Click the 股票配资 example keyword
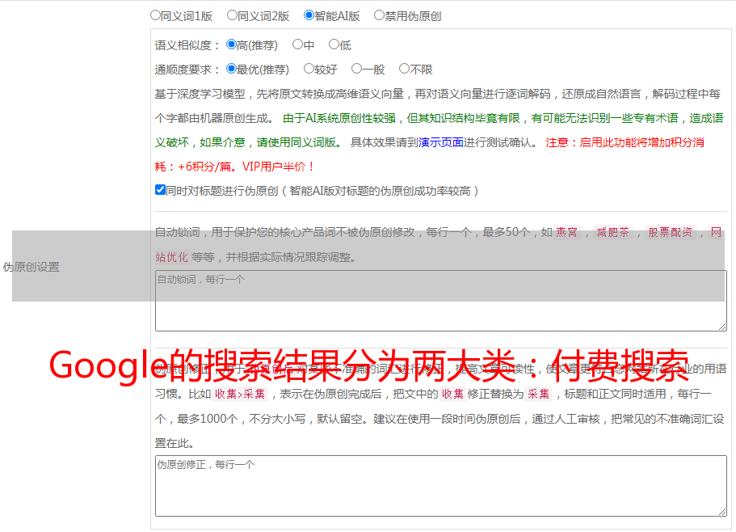 671,232
